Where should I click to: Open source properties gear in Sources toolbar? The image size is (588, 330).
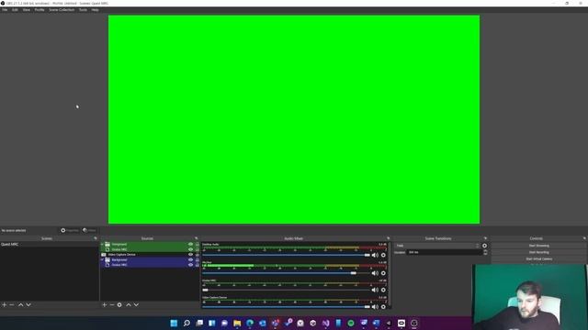[x=119, y=305]
